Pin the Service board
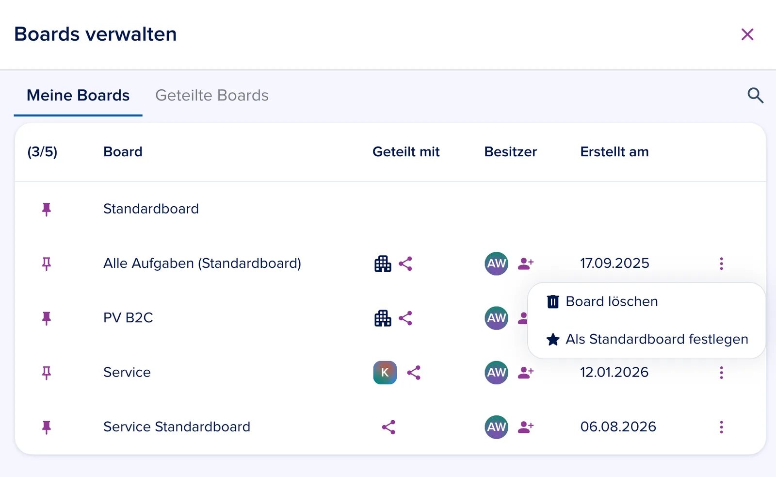The width and height of the screenshot is (776, 477). (47, 373)
